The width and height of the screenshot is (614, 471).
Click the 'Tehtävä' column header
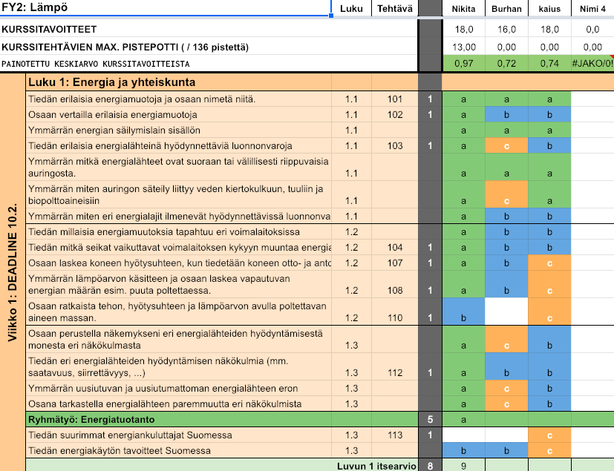click(395, 9)
